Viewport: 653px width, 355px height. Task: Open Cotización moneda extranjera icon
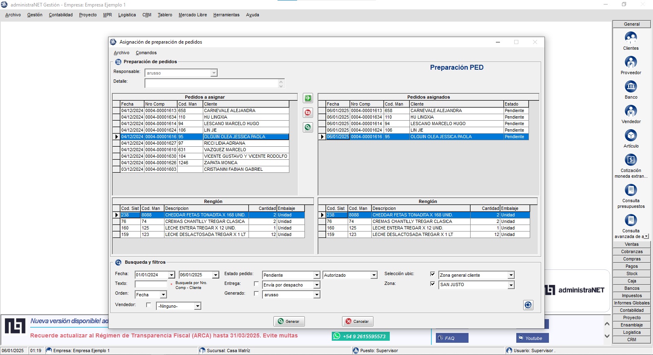pyautogui.click(x=631, y=160)
